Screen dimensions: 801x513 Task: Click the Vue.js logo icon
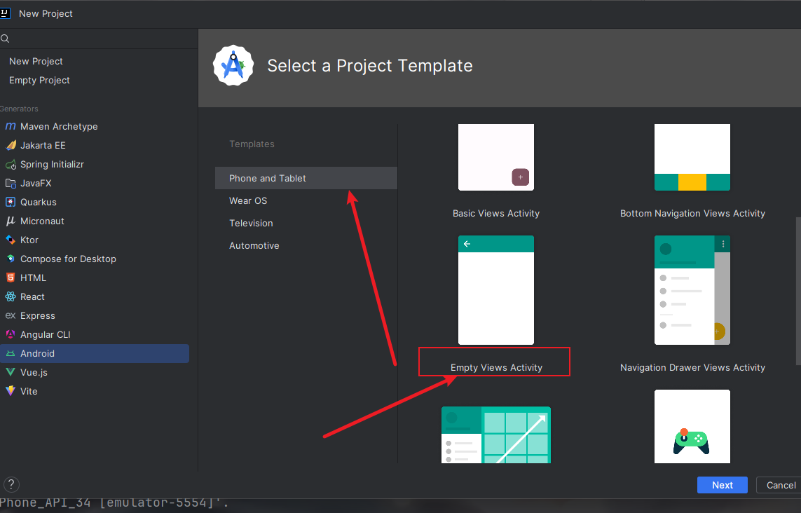coord(11,372)
